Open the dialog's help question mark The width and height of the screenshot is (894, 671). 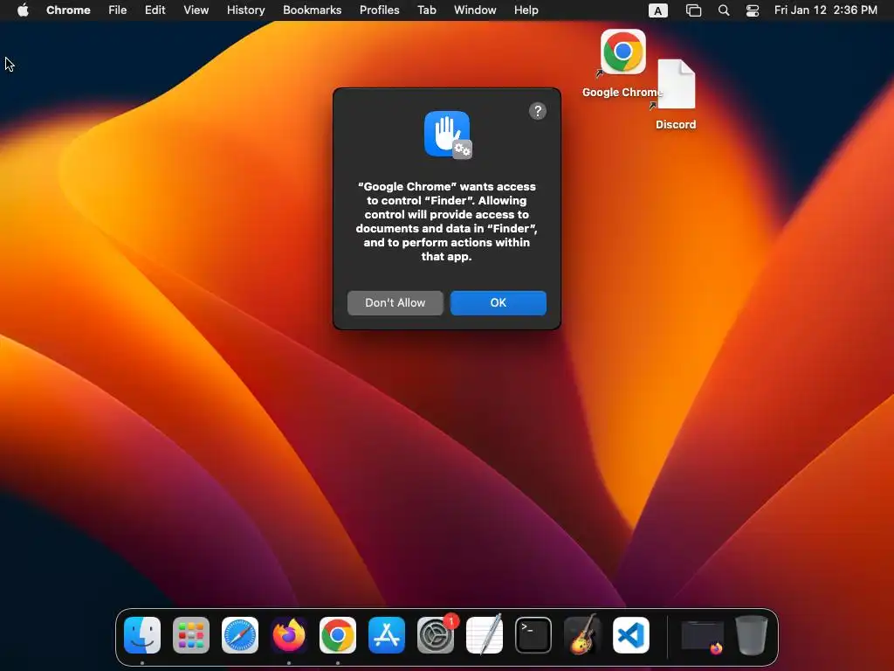pos(538,111)
